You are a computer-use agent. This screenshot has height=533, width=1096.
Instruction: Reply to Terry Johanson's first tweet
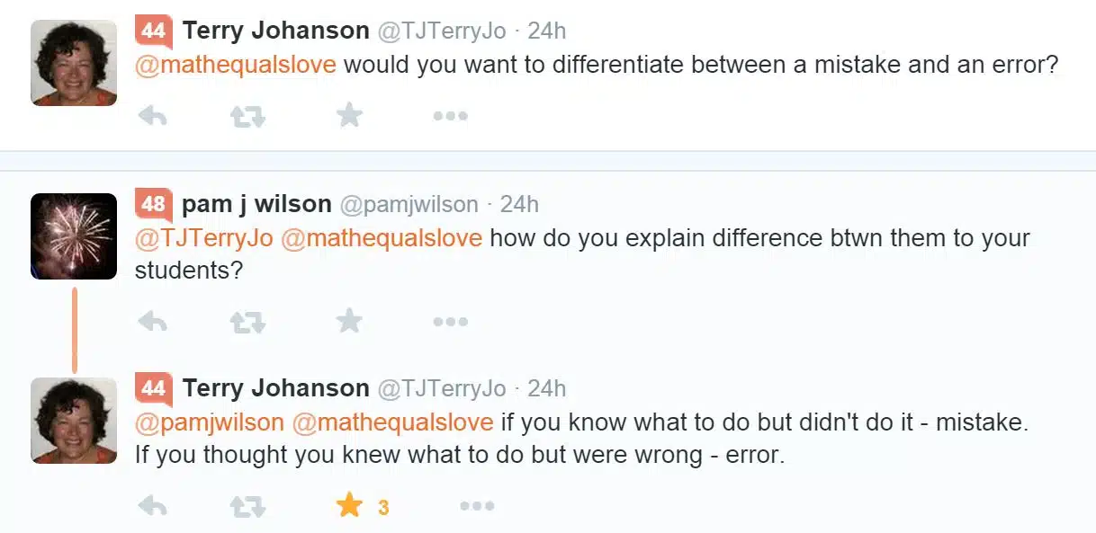tap(152, 115)
